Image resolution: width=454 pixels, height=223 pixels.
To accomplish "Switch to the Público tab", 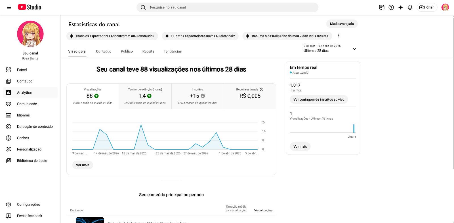I will 127,51.
